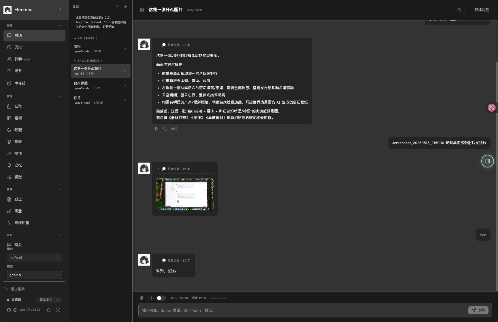This screenshot has width=498, height=322.
Task: Click the 新建对话 button
Action: (x=478, y=10)
